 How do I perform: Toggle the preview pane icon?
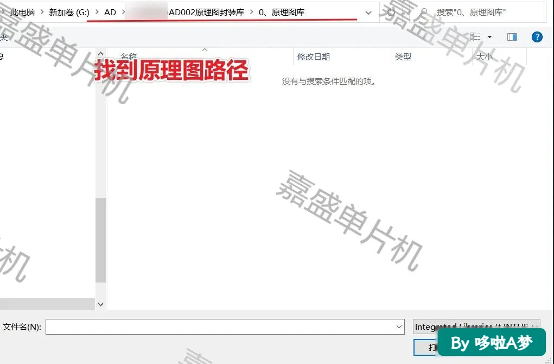(x=512, y=37)
